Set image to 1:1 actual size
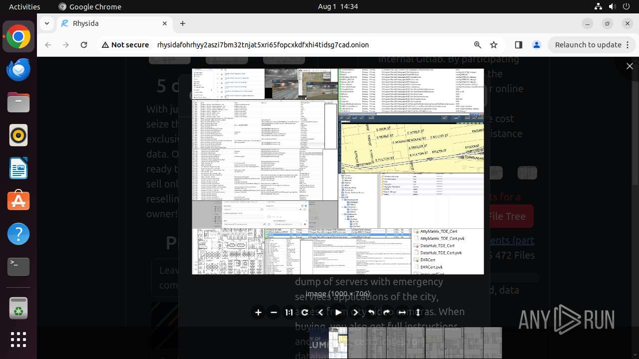Image resolution: width=639 pixels, height=359 pixels. (289, 313)
